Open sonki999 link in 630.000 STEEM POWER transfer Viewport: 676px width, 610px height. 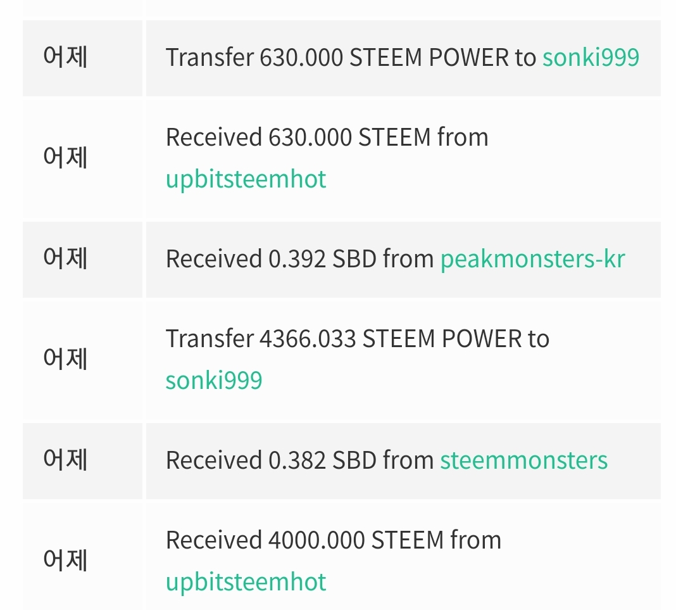[591, 58]
